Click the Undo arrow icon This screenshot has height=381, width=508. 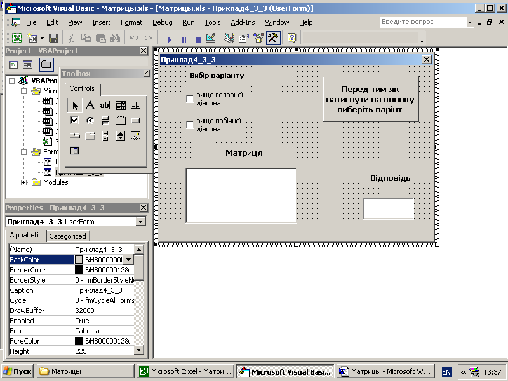click(x=134, y=39)
